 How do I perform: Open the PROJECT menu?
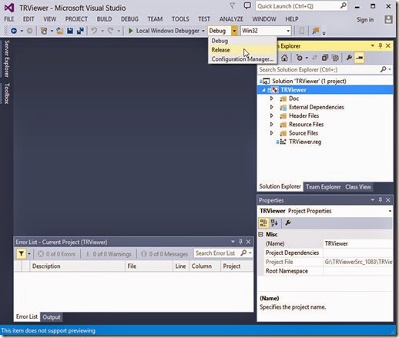coord(76,19)
